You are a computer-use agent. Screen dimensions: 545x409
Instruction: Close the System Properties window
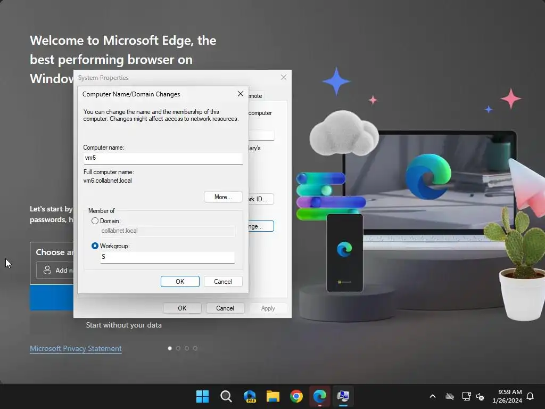pyautogui.click(x=284, y=77)
